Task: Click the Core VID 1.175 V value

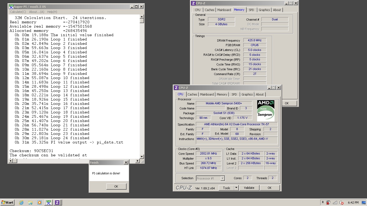Action: [242, 118]
